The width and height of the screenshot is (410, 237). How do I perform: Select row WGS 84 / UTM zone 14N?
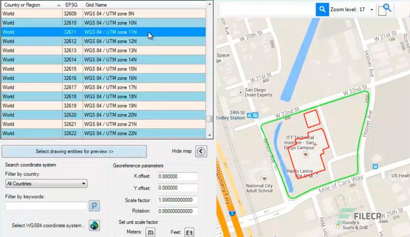[103, 60]
